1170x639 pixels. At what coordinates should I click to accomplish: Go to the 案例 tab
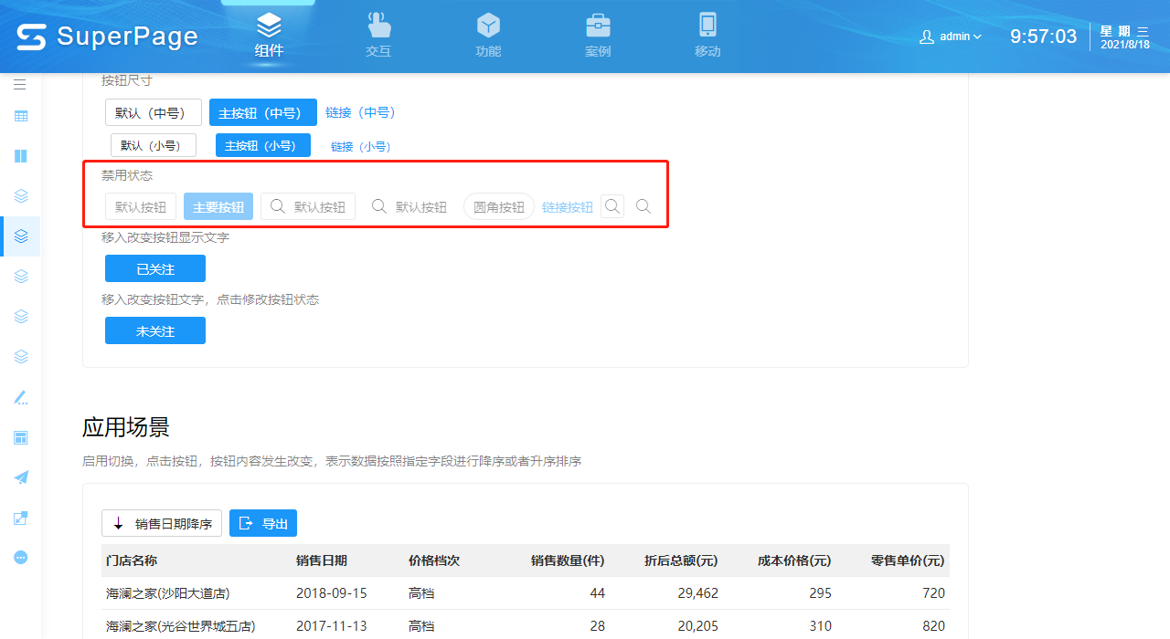(598, 37)
